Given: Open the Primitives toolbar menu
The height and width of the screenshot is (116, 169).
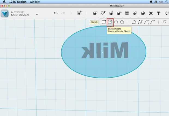Looking at the screenshot, I should 95,13.
